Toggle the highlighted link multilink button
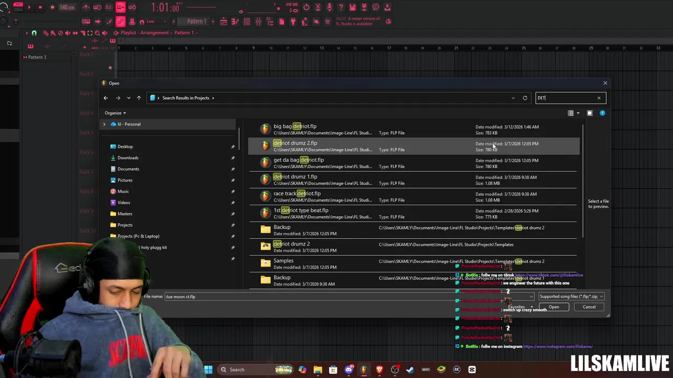Viewport: 673px width, 378px height. coord(120,22)
